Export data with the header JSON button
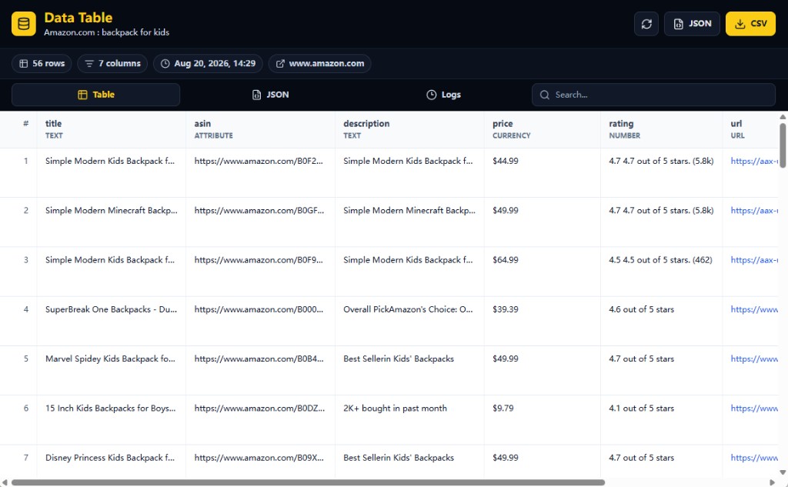 point(692,24)
